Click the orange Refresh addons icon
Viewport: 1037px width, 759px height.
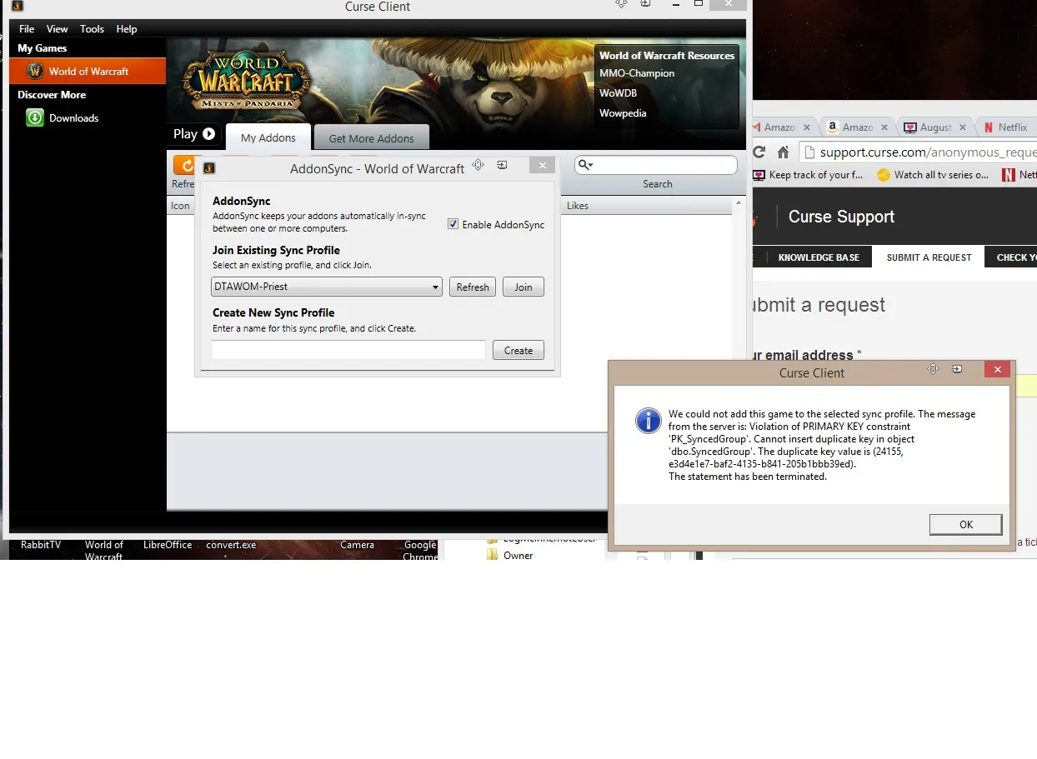point(184,164)
